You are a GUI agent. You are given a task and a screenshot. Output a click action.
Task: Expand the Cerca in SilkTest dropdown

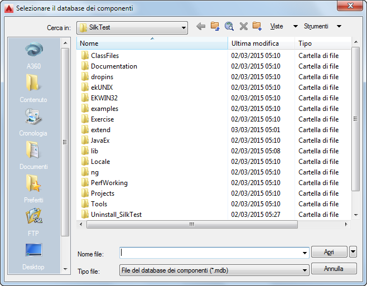(183, 28)
